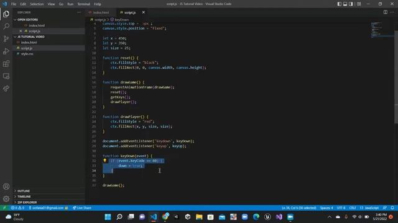Image resolution: width=398 pixels, height=223 pixels.
Task: Click Live Share in the status bar
Action: 81,208
